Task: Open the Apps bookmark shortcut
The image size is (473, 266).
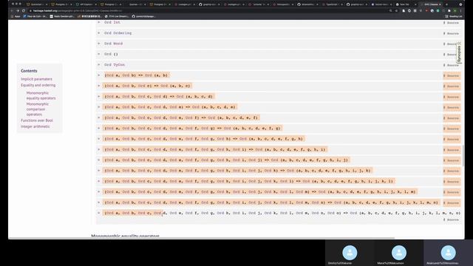Action: [x=16, y=16]
